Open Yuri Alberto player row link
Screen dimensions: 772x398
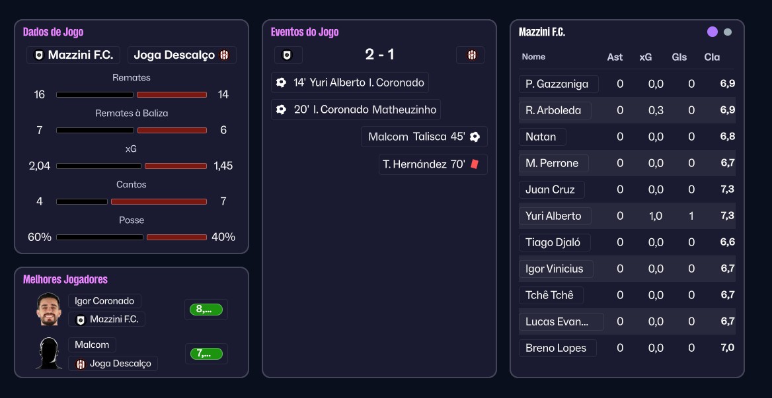click(x=553, y=216)
